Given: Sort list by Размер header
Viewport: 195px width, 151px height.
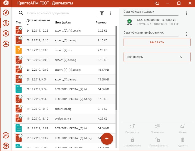Looking at the screenshot, I should click(101, 23).
